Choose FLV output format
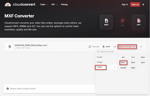Screen dimensions: 150x96 coord(133,57)
